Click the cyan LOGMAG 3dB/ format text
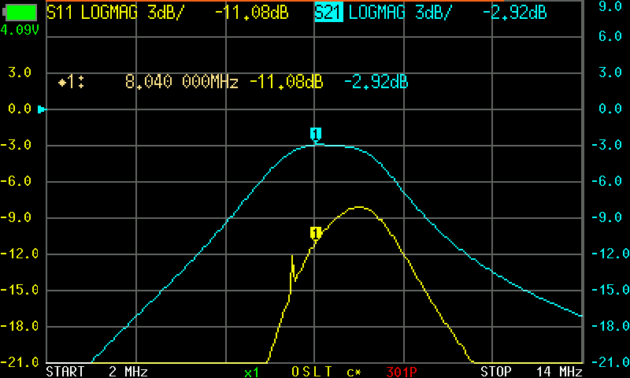This screenshot has height=378, width=630. tap(400, 13)
